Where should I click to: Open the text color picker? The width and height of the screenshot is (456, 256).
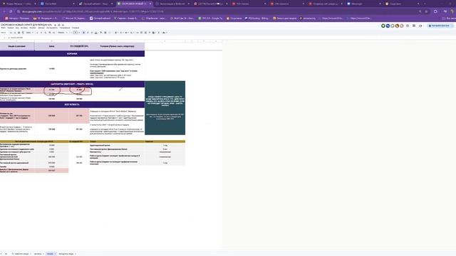[x=96, y=33]
